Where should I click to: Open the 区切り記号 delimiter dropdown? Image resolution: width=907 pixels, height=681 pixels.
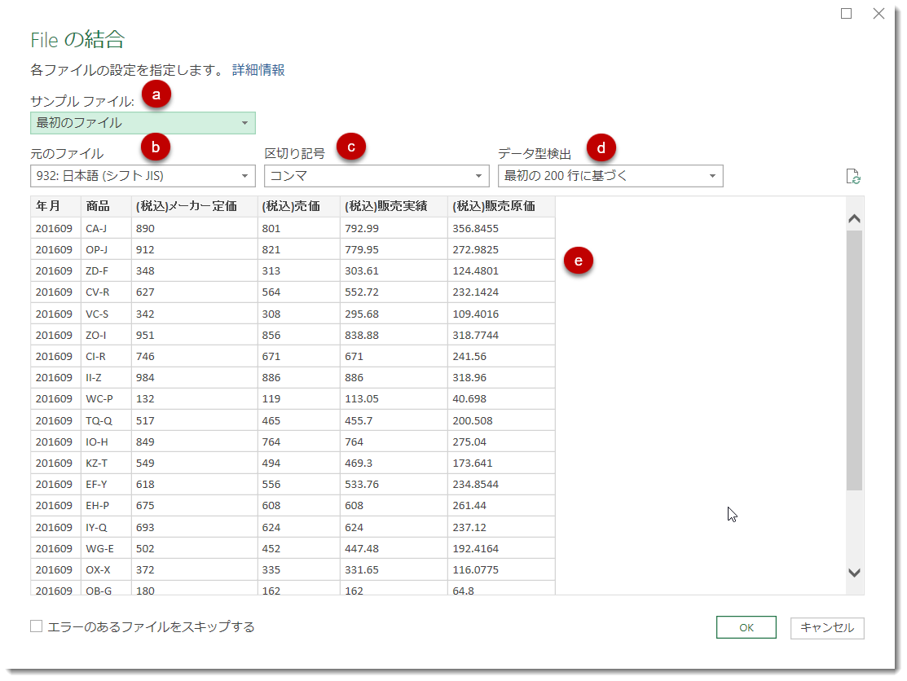pyautogui.click(x=376, y=176)
